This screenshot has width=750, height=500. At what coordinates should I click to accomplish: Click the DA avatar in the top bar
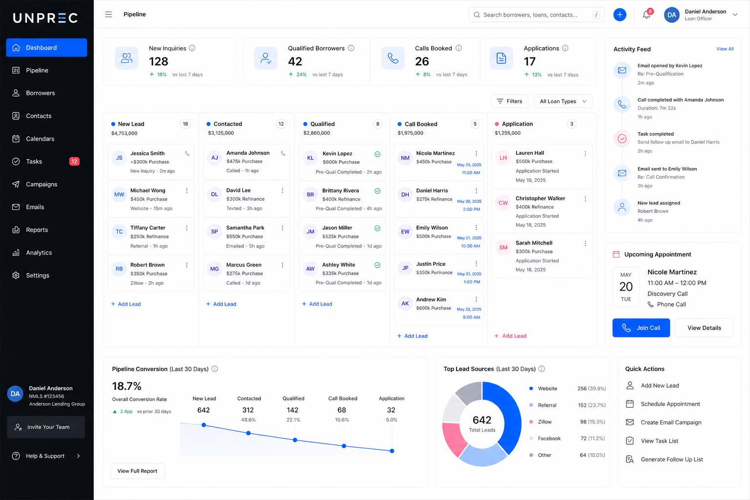pos(672,15)
